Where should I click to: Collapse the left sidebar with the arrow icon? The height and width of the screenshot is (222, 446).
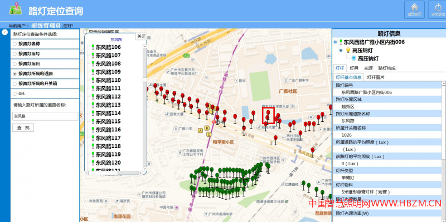coord(5,32)
